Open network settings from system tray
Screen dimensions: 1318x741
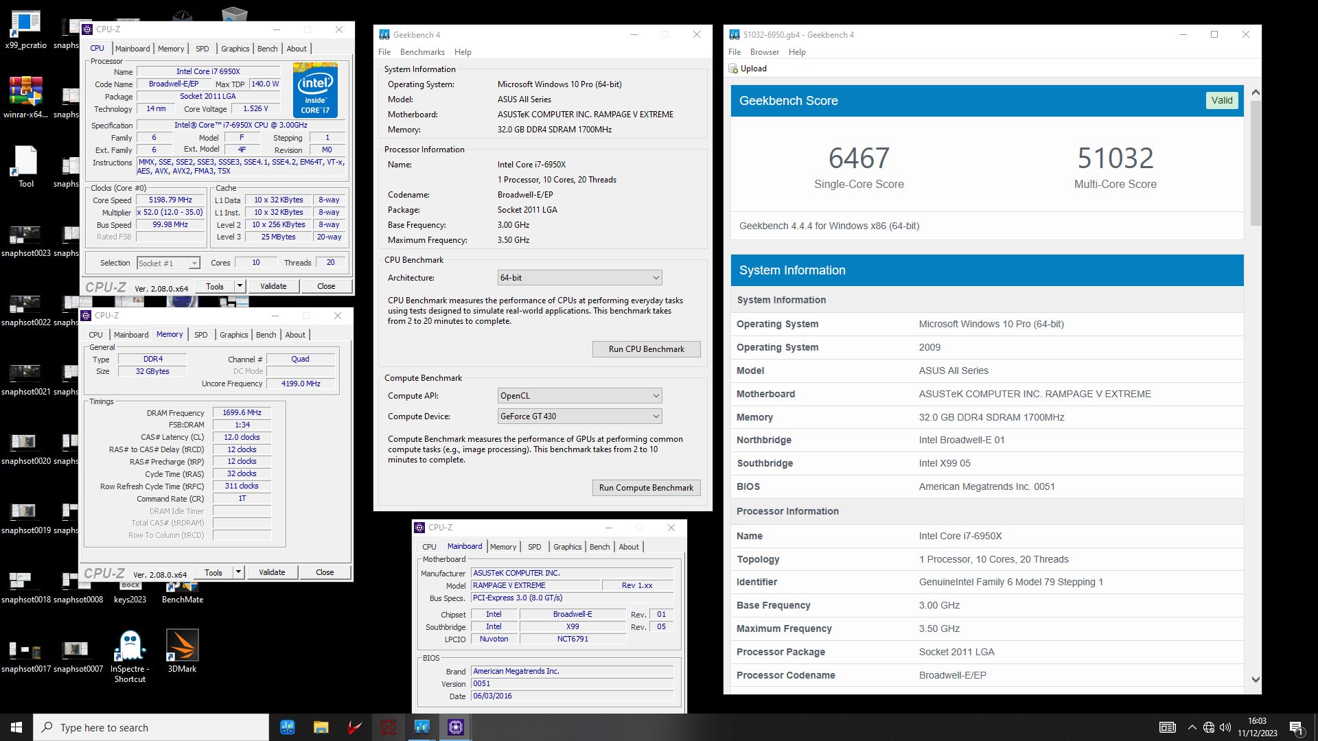tap(1209, 727)
